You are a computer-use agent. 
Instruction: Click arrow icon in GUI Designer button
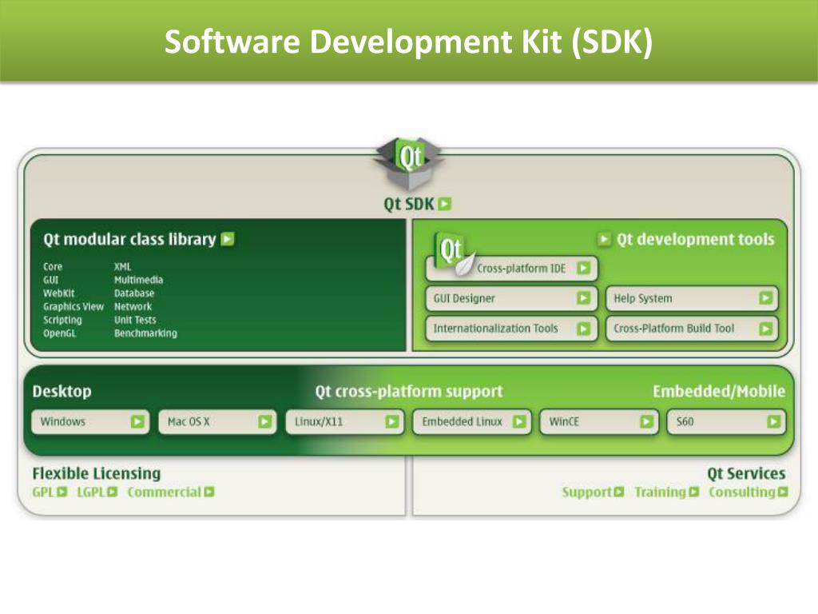click(x=584, y=298)
